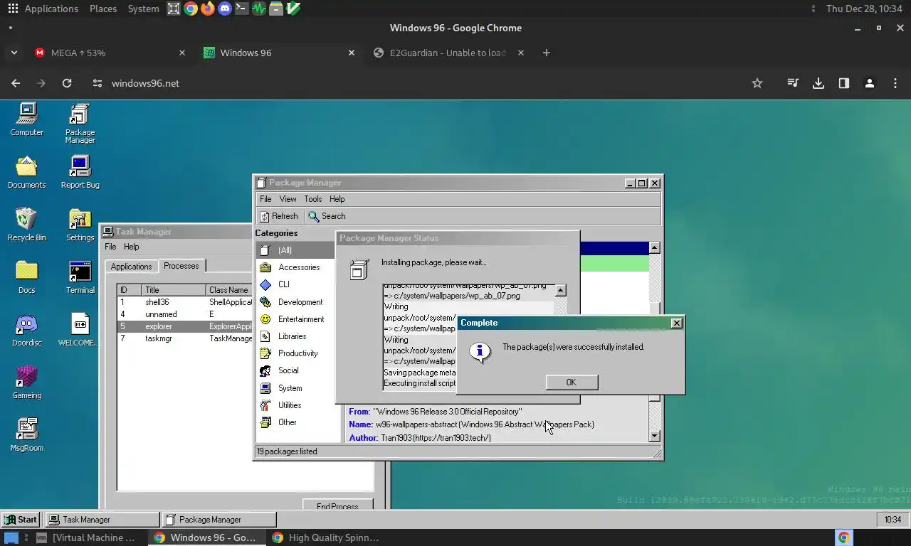Launch the Doordisc desktop icon
Image resolution: width=911 pixels, height=546 pixels.
[27, 329]
